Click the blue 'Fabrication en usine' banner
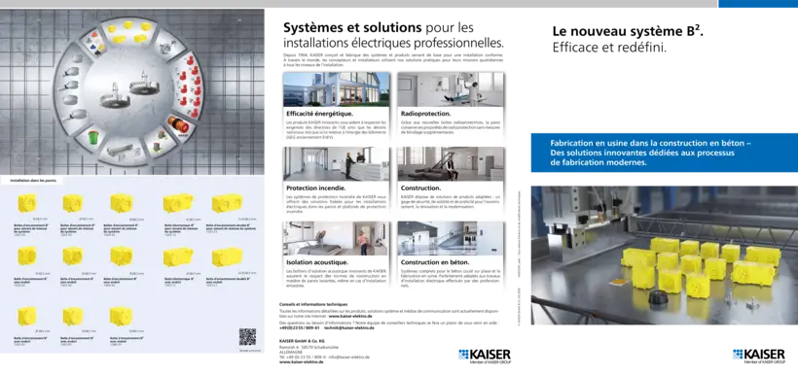 point(664,153)
